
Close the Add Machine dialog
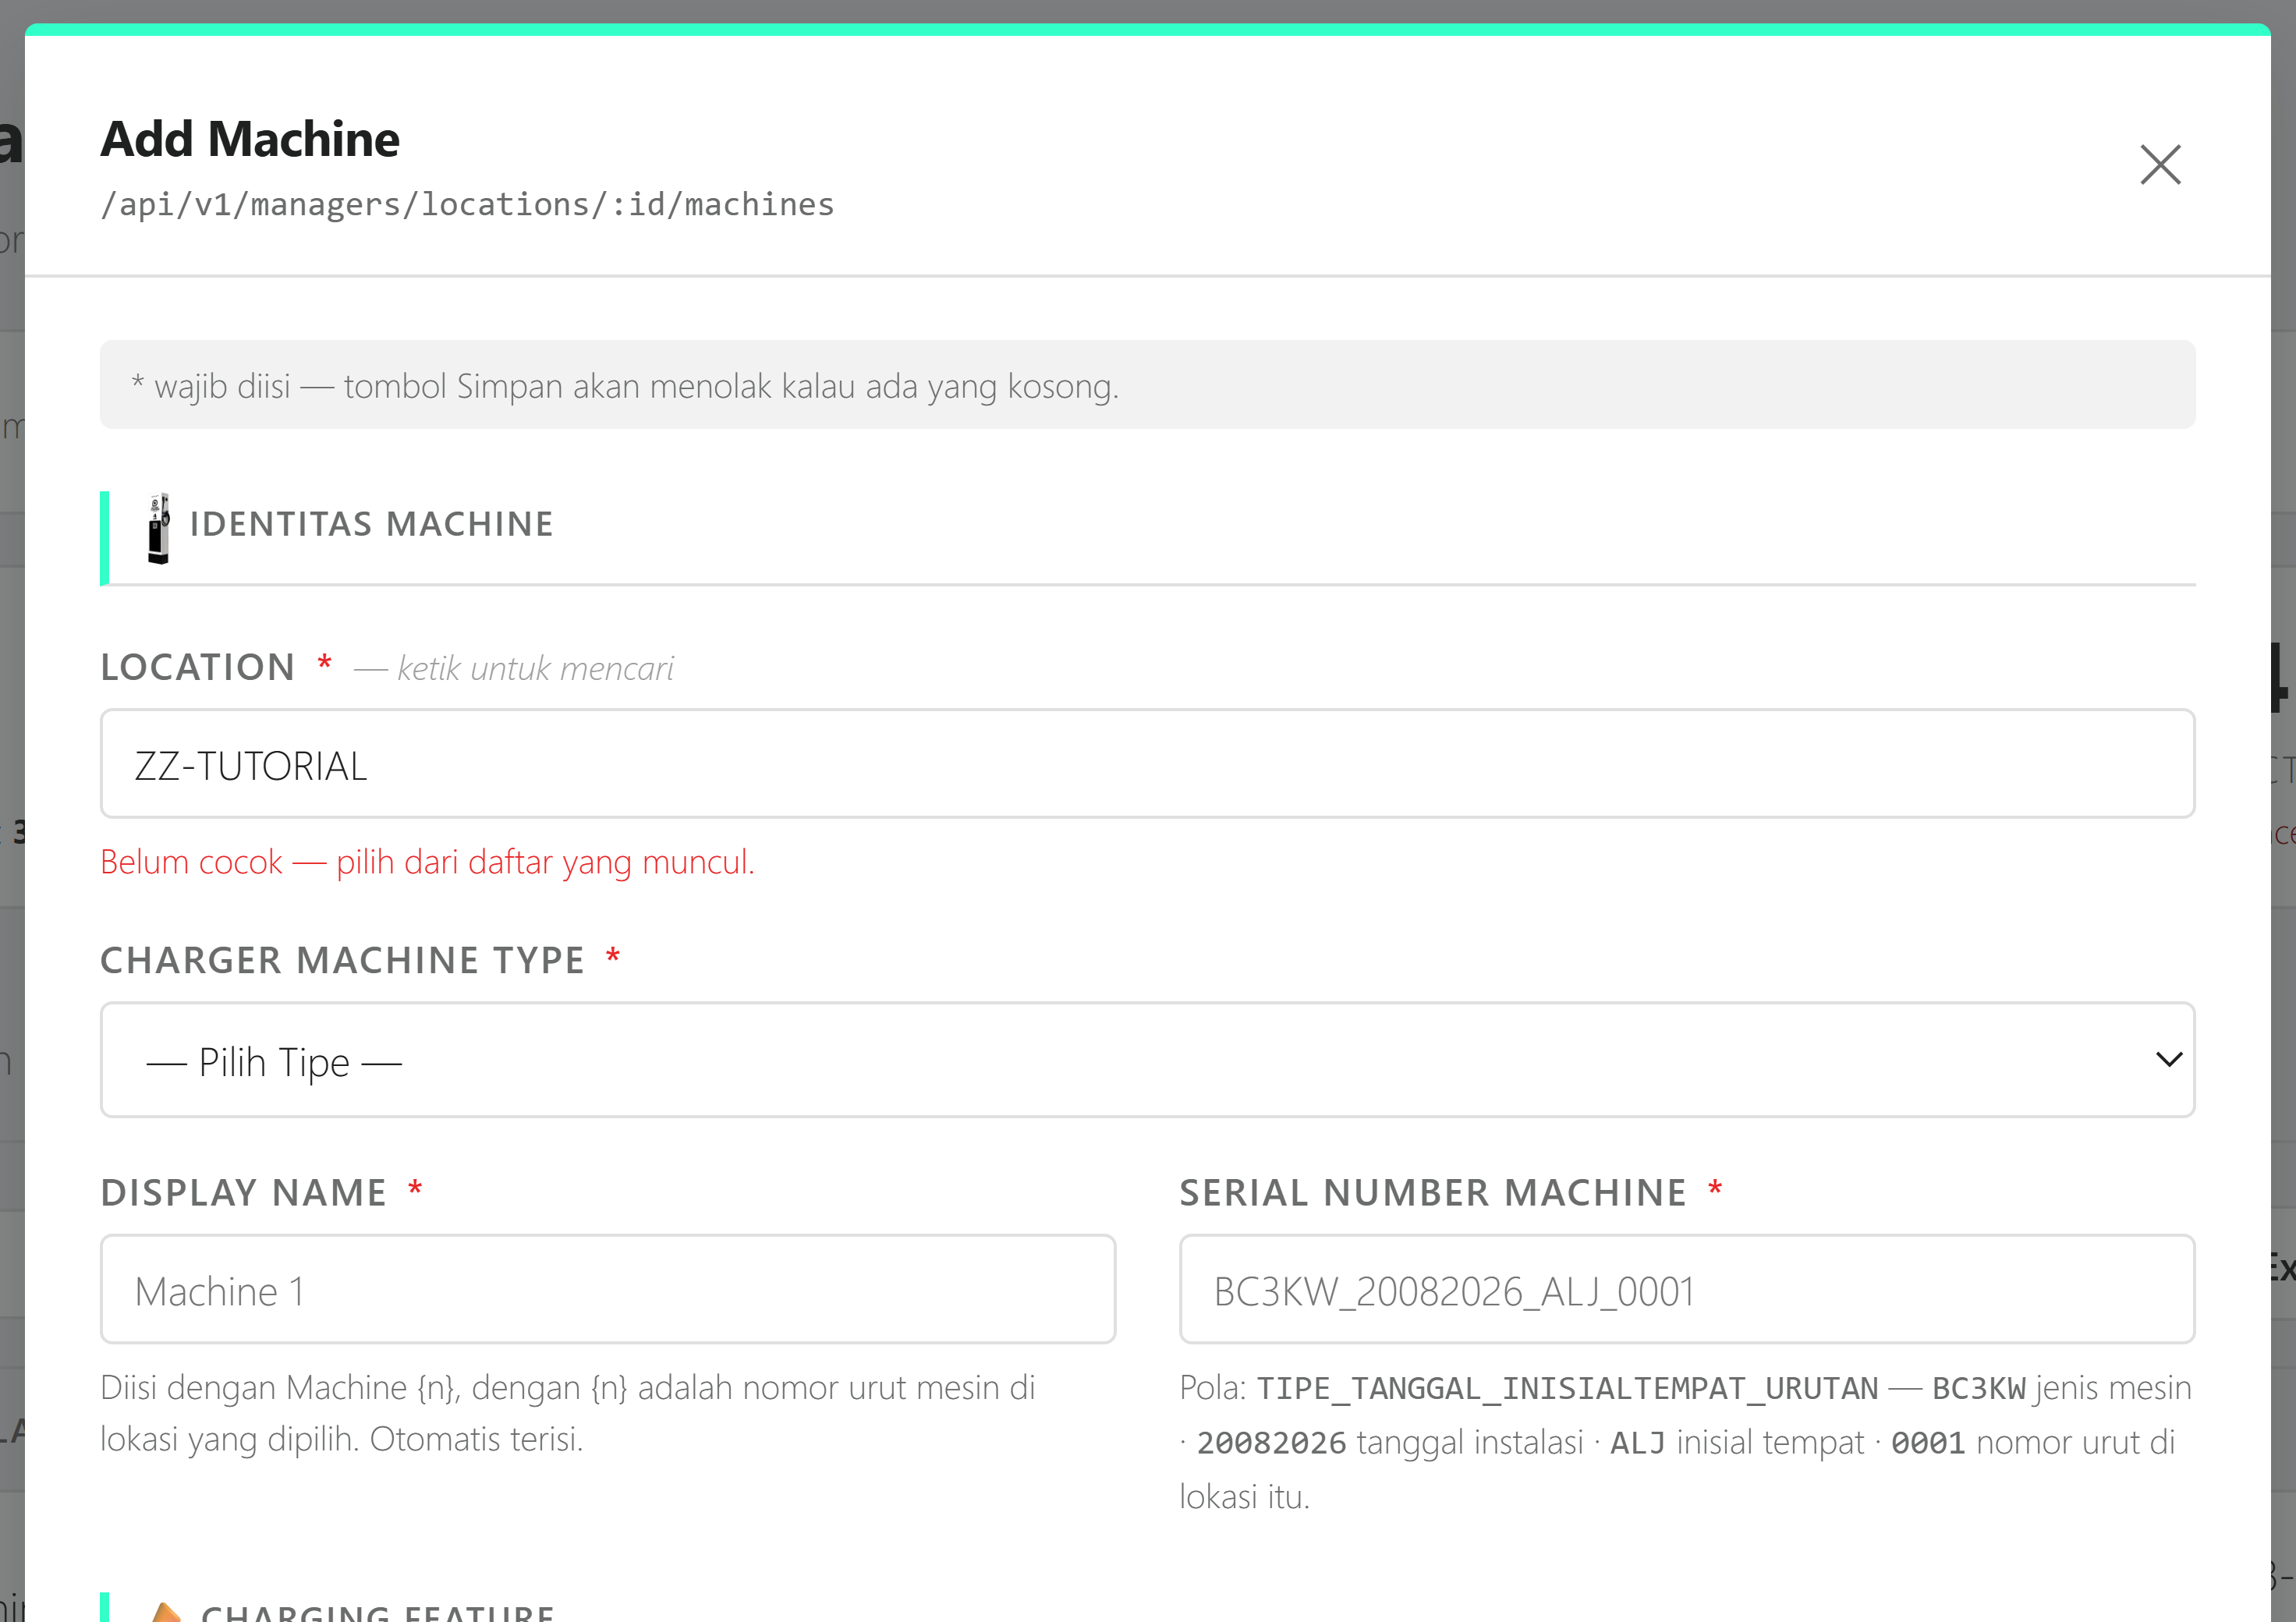(x=2160, y=165)
